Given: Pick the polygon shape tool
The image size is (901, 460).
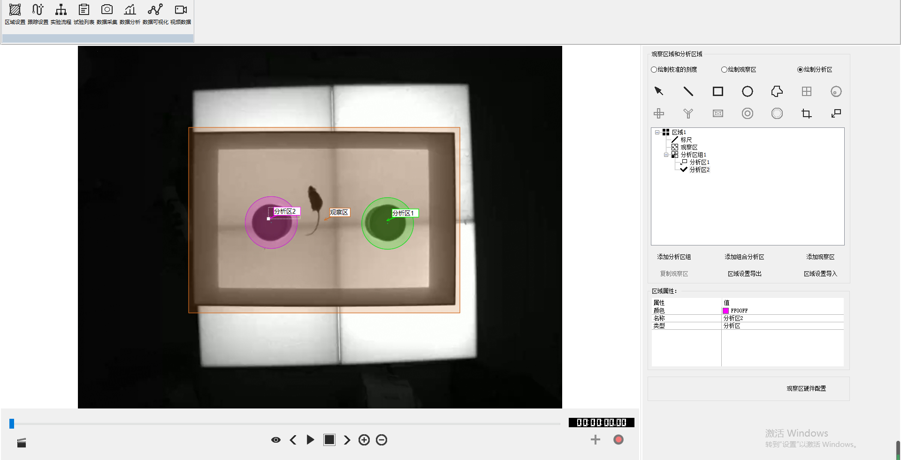Looking at the screenshot, I should pyautogui.click(x=777, y=91).
